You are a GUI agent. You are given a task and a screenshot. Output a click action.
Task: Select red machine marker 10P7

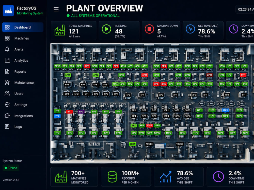tap(149, 125)
